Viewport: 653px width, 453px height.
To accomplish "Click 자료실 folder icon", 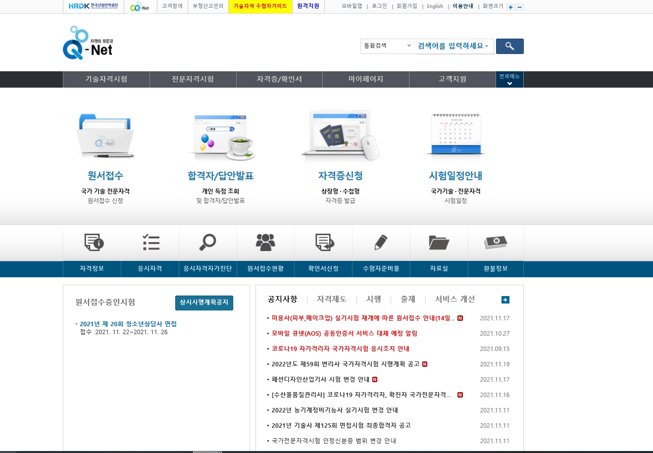I will coord(439,243).
